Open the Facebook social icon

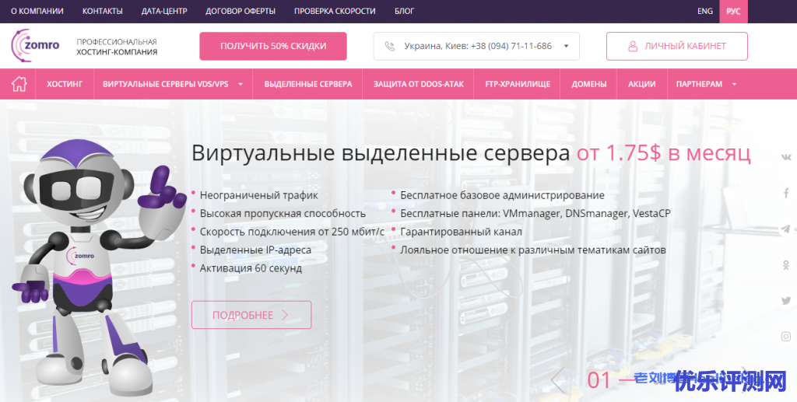(786, 193)
